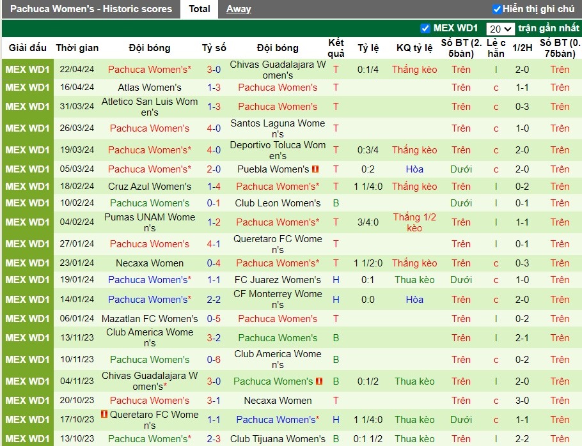Click the Pachuca Women's - Historic scores title
The image size is (582, 446).
(91, 9)
